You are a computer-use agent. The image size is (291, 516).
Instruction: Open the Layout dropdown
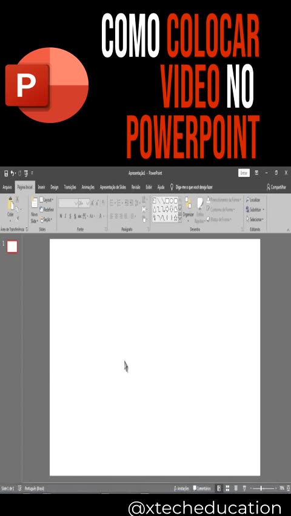pyautogui.click(x=47, y=200)
